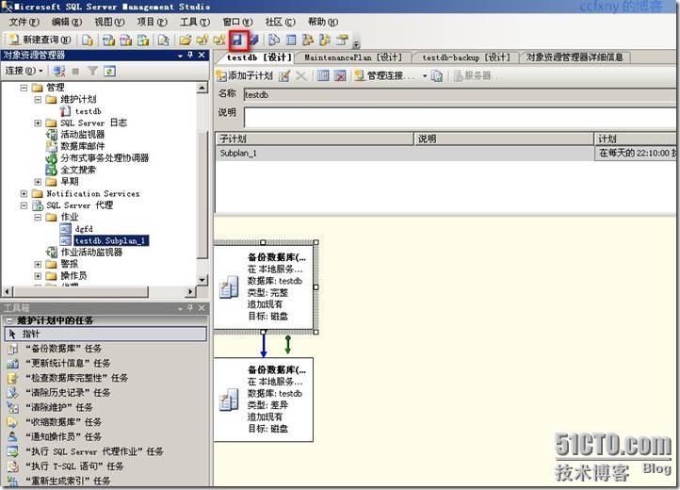Viewport: 680px width, 490px height.
Task: Select the testdb maintenance plan item
Action: coord(88,111)
